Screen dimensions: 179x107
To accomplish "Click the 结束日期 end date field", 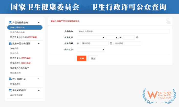I will (127, 44).
